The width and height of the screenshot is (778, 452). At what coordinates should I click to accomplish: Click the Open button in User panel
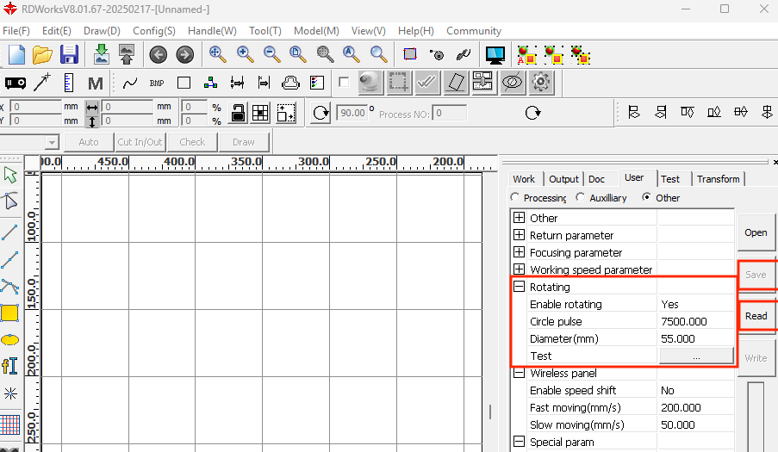click(x=756, y=232)
